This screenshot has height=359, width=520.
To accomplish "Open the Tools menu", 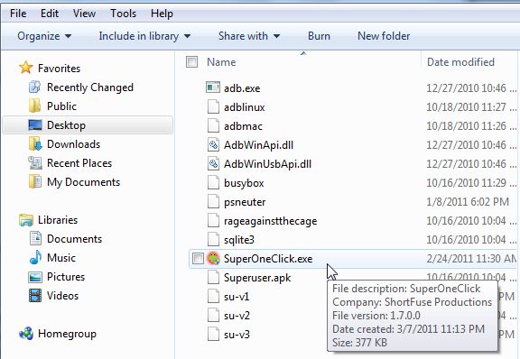I will (123, 14).
